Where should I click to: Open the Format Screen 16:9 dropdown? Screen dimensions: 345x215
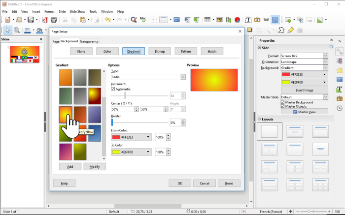point(304,56)
